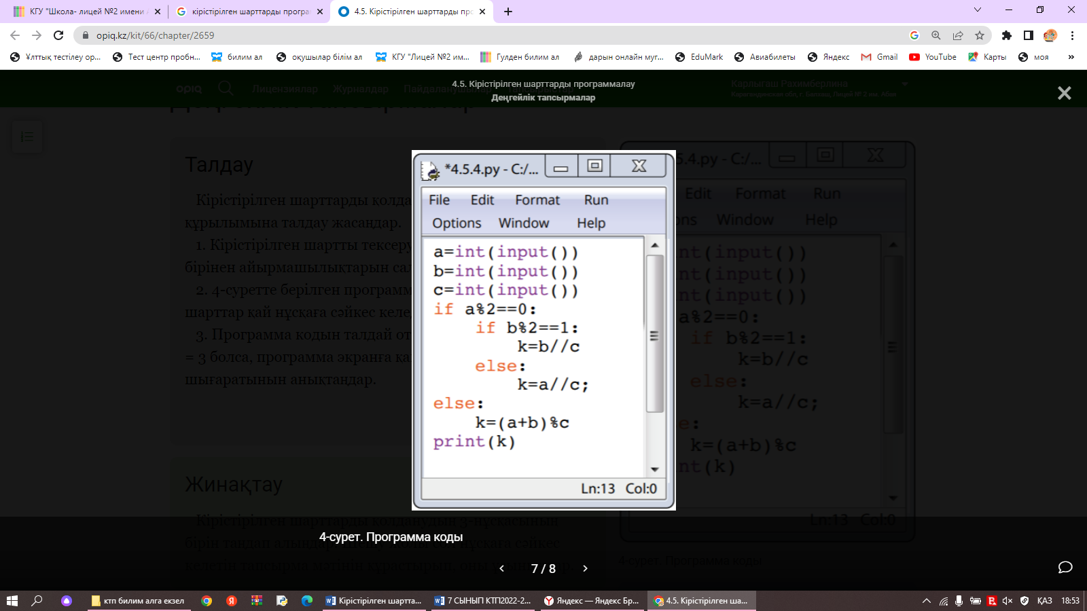Reload the current browser page
1087x611 pixels.
58,35
